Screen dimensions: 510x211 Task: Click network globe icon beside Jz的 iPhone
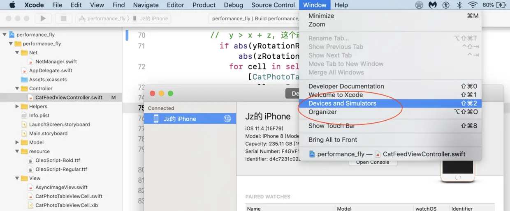[x=227, y=119]
